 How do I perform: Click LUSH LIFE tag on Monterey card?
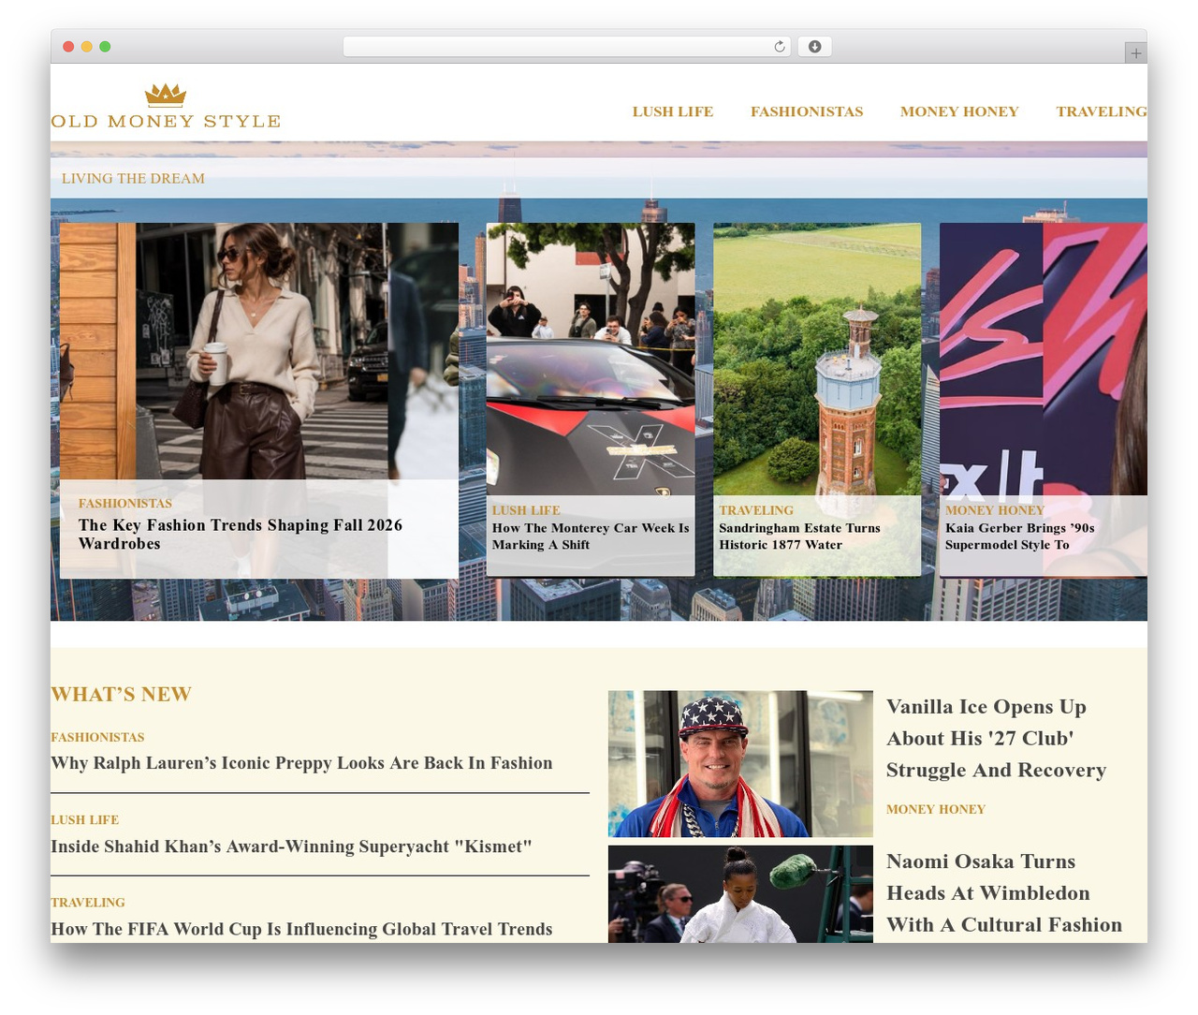[526, 510]
